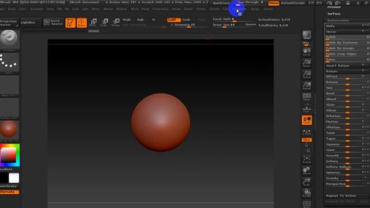Image resolution: width=370 pixels, height=208 pixels.
Task: Collapse the Deformation subpalette
Action: [x=338, y=21]
